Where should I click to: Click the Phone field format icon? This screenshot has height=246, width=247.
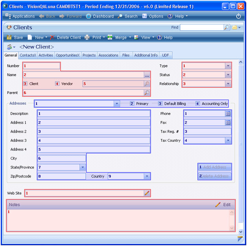tap(228, 113)
